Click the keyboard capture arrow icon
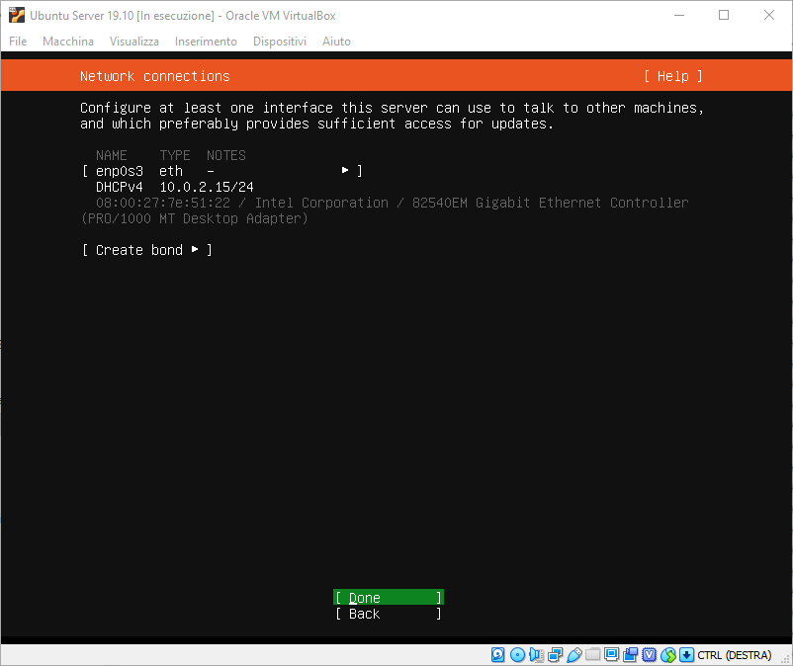Image resolution: width=793 pixels, height=666 pixels. (x=686, y=655)
